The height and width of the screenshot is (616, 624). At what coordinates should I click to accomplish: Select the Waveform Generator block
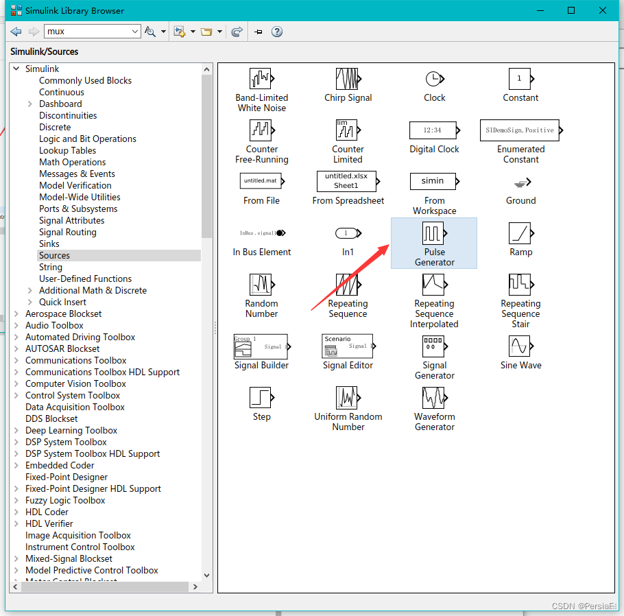(434, 409)
